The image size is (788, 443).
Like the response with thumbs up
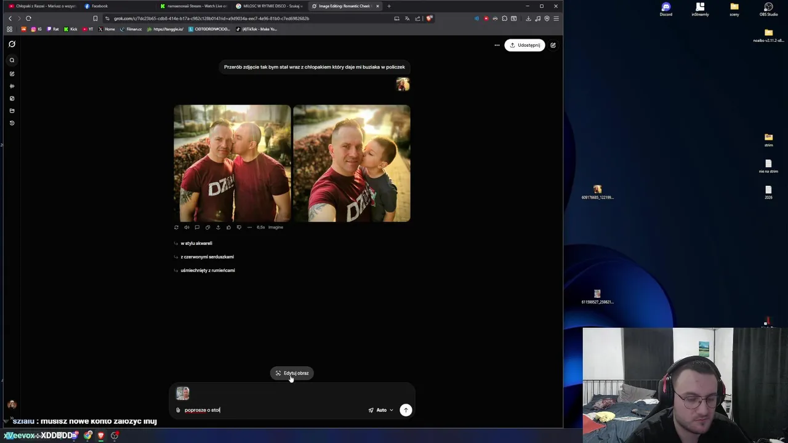[228, 228]
